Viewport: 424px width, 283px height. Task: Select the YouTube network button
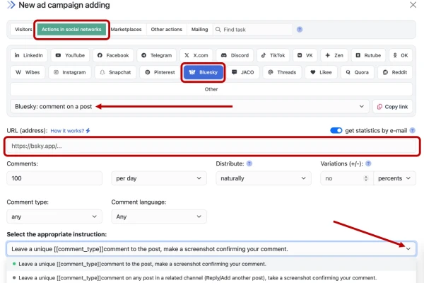click(70, 55)
